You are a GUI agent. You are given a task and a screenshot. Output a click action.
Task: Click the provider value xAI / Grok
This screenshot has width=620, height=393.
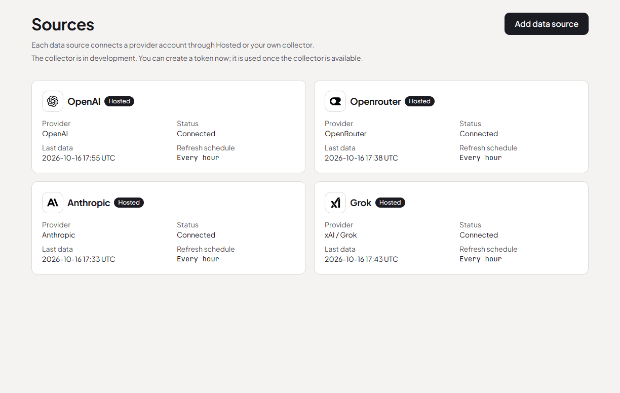click(341, 235)
